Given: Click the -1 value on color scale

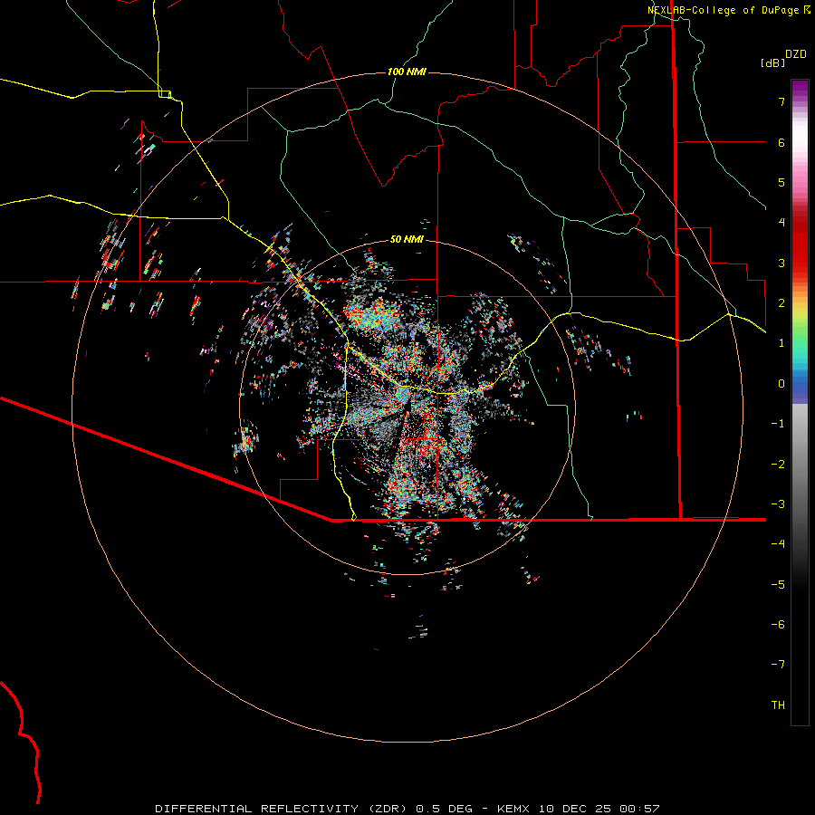Looking at the screenshot, I should (x=778, y=424).
